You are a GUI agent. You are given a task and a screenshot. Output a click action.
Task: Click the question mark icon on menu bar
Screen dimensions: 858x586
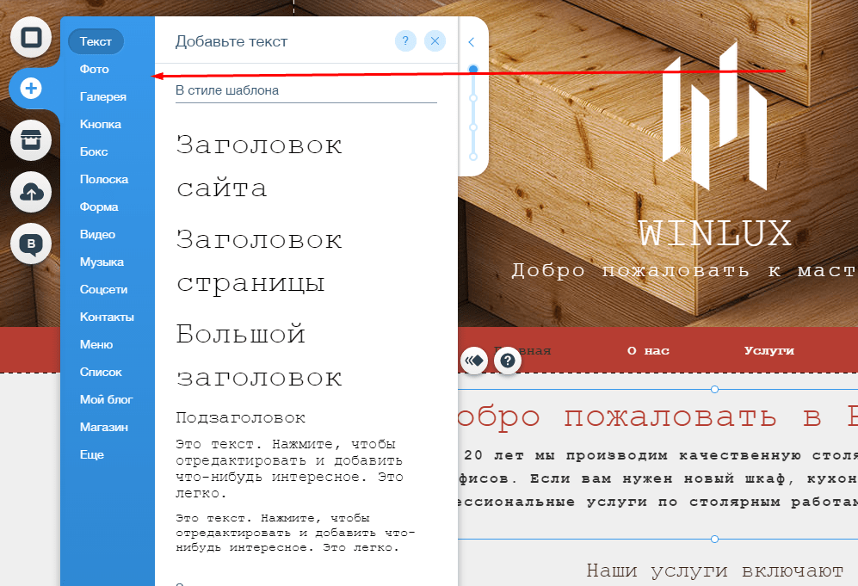click(508, 361)
